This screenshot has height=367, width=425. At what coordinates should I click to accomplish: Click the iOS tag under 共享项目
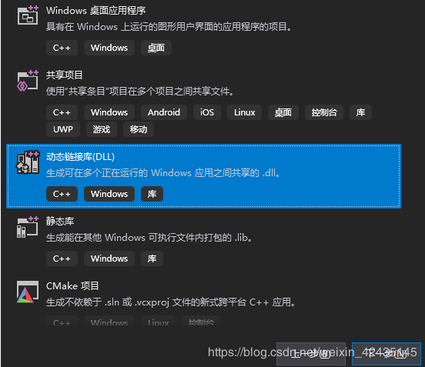(207, 112)
